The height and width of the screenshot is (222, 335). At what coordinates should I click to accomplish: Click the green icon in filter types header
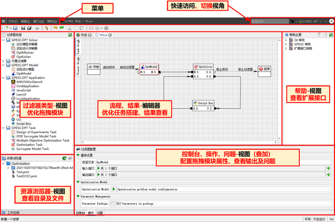(x=70, y=35)
